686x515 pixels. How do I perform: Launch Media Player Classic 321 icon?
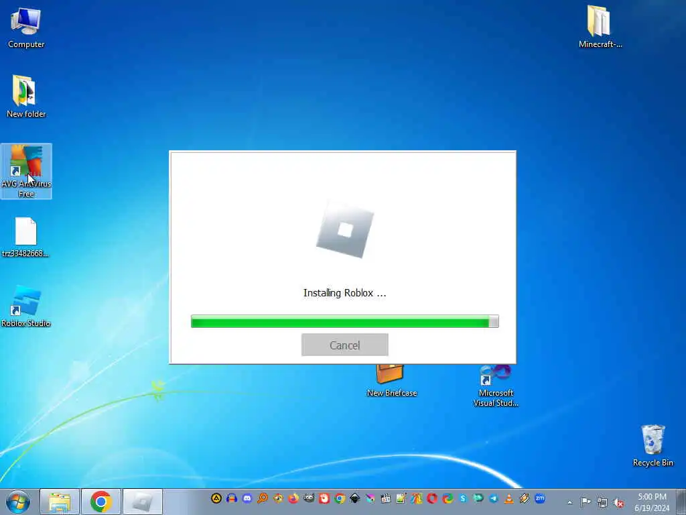click(x=385, y=498)
